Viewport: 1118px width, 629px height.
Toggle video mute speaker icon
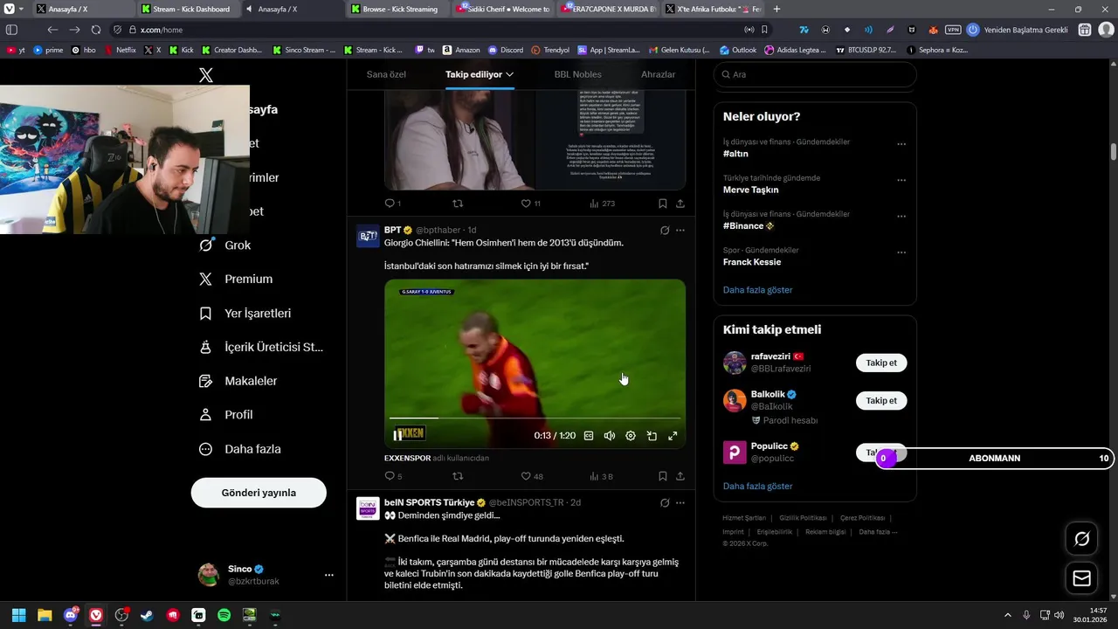tap(610, 436)
